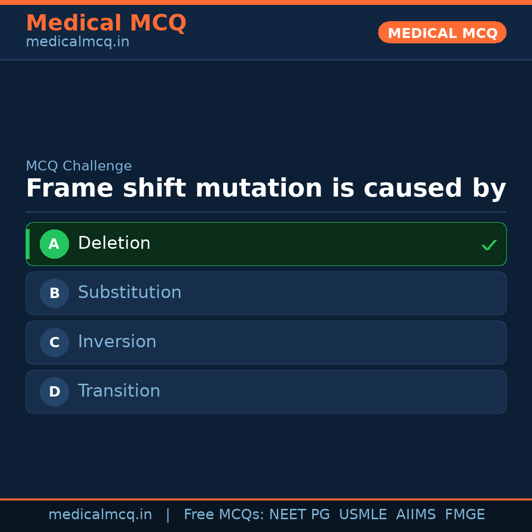Click the green checkmark on Deletion

[x=489, y=245]
